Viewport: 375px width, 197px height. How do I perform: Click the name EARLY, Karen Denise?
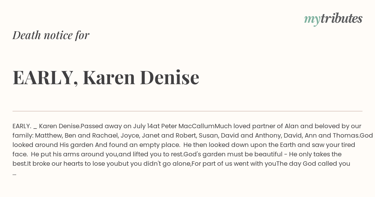click(x=106, y=77)
